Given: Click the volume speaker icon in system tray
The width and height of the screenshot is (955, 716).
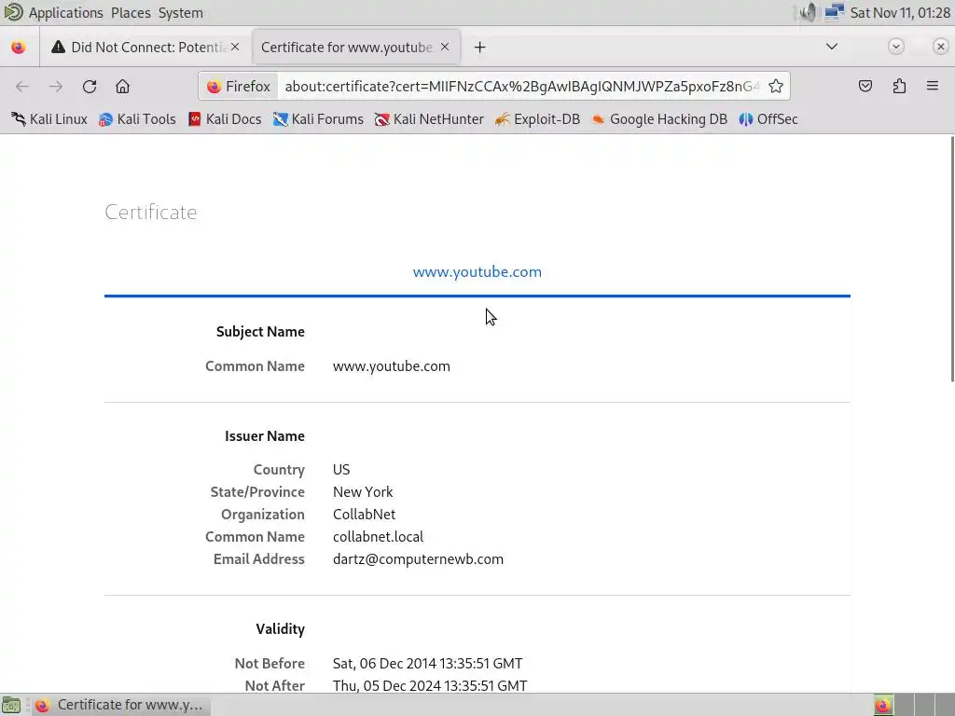Looking at the screenshot, I should 808,13.
